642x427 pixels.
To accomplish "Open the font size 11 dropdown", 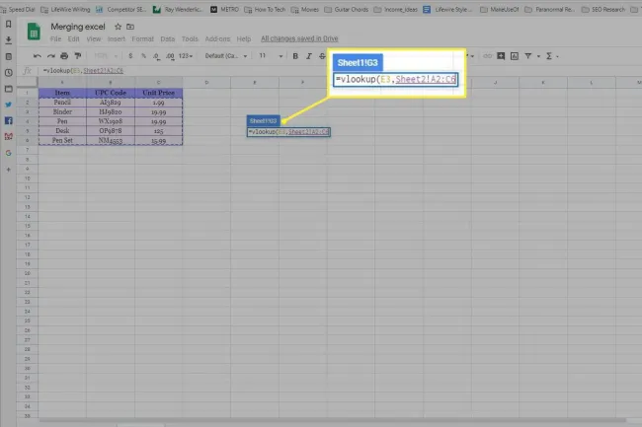I will tap(271, 56).
